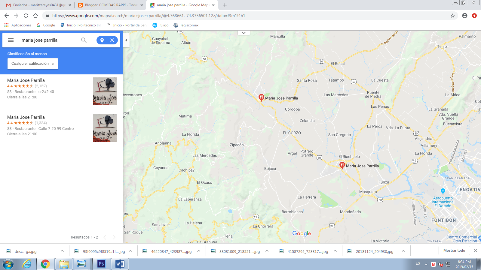Click the 'Mostrar todo' downloads button
Viewport: 481px width, 270px height.
click(x=454, y=250)
